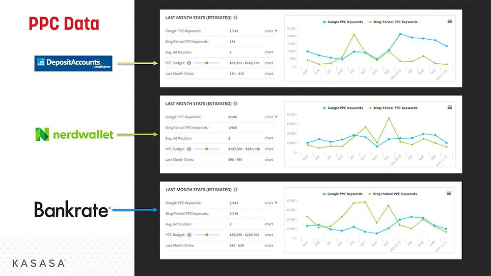Screen dimensions: 491x276
Task: Toggle Bing/Yahoo! PPC Keywords series in Bankrate chart
Action: coord(392,194)
